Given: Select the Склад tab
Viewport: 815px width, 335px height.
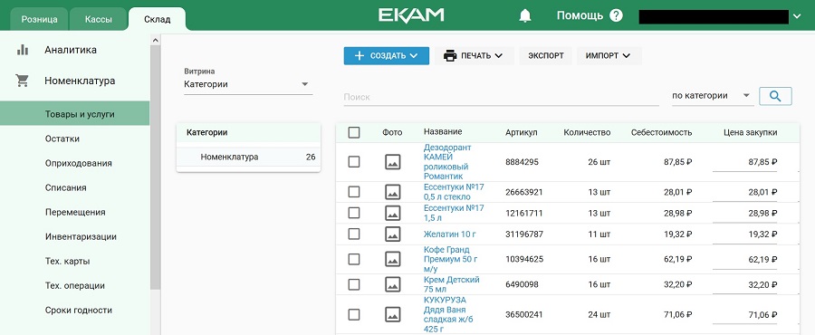Looking at the screenshot, I should tap(157, 20).
